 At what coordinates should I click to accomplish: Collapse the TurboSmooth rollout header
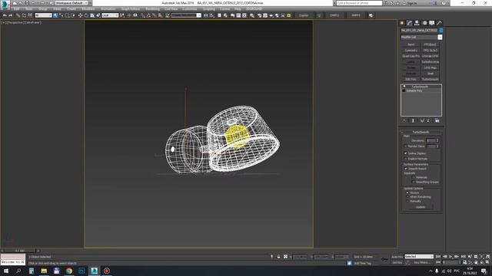point(421,132)
